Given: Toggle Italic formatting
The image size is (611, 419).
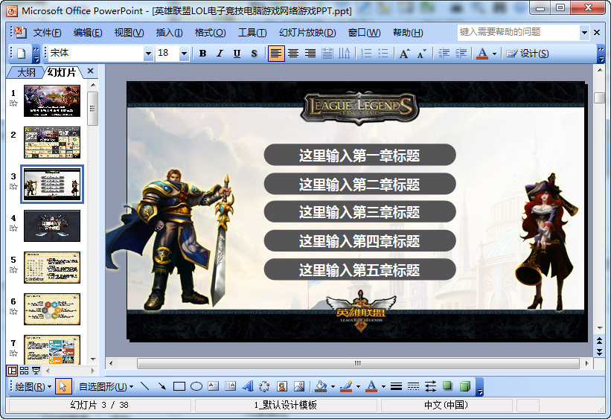Looking at the screenshot, I should click(x=220, y=54).
